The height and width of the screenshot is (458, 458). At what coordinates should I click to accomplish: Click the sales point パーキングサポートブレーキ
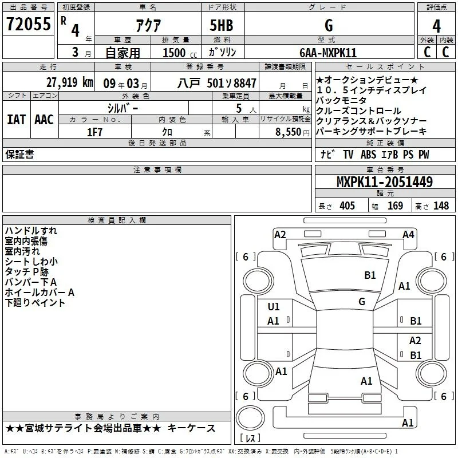coord(371,132)
